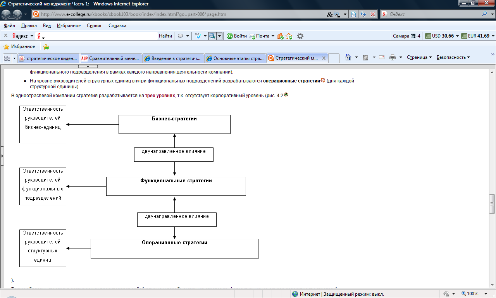Click the add-to-favorites-bar star icon
The width and height of the screenshot is (496, 298).
(46, 47)
